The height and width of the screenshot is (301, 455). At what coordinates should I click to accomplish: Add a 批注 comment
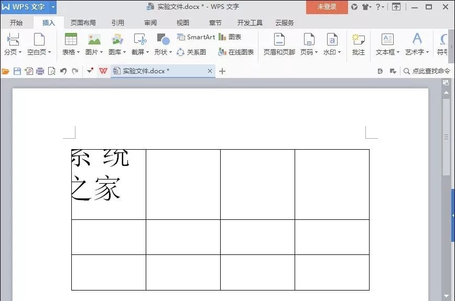[x=359, y=44]
